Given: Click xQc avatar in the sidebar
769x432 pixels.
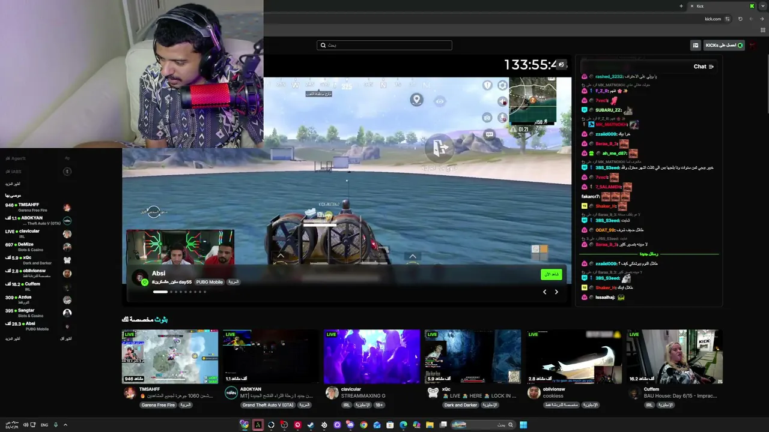Looking at the screenshot, I should [67, 260].
